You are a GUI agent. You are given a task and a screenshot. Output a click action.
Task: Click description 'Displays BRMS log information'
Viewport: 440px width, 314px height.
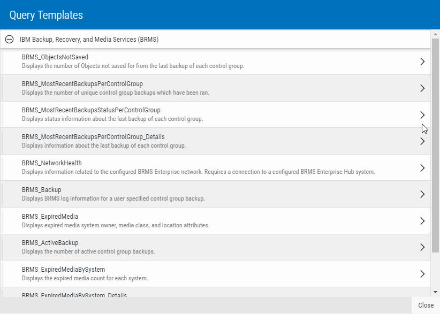click(113, 198)
